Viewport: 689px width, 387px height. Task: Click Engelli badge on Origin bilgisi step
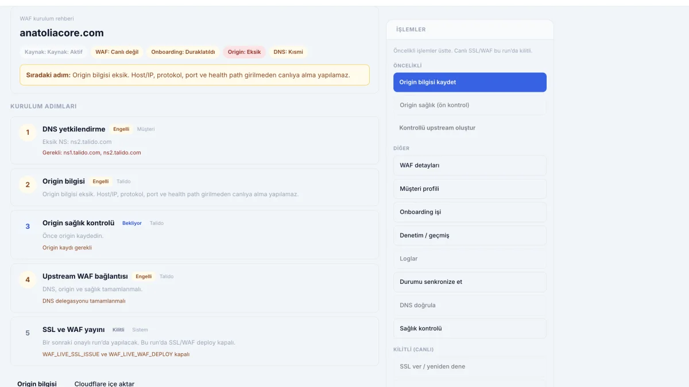pyautogui.click(x=100, y=181)
